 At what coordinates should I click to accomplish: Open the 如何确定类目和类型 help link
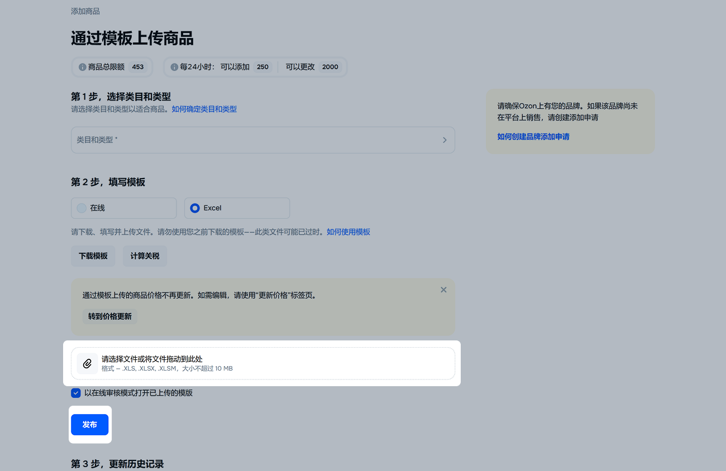[x=204, y=109]
